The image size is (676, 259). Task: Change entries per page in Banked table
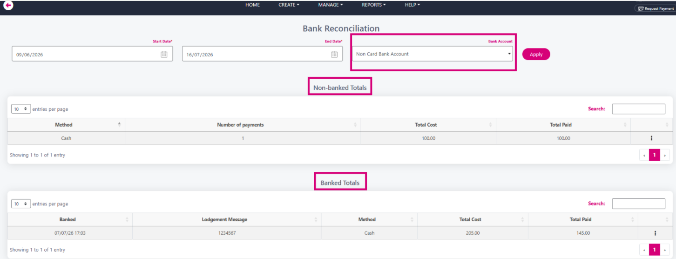(21, 204)
